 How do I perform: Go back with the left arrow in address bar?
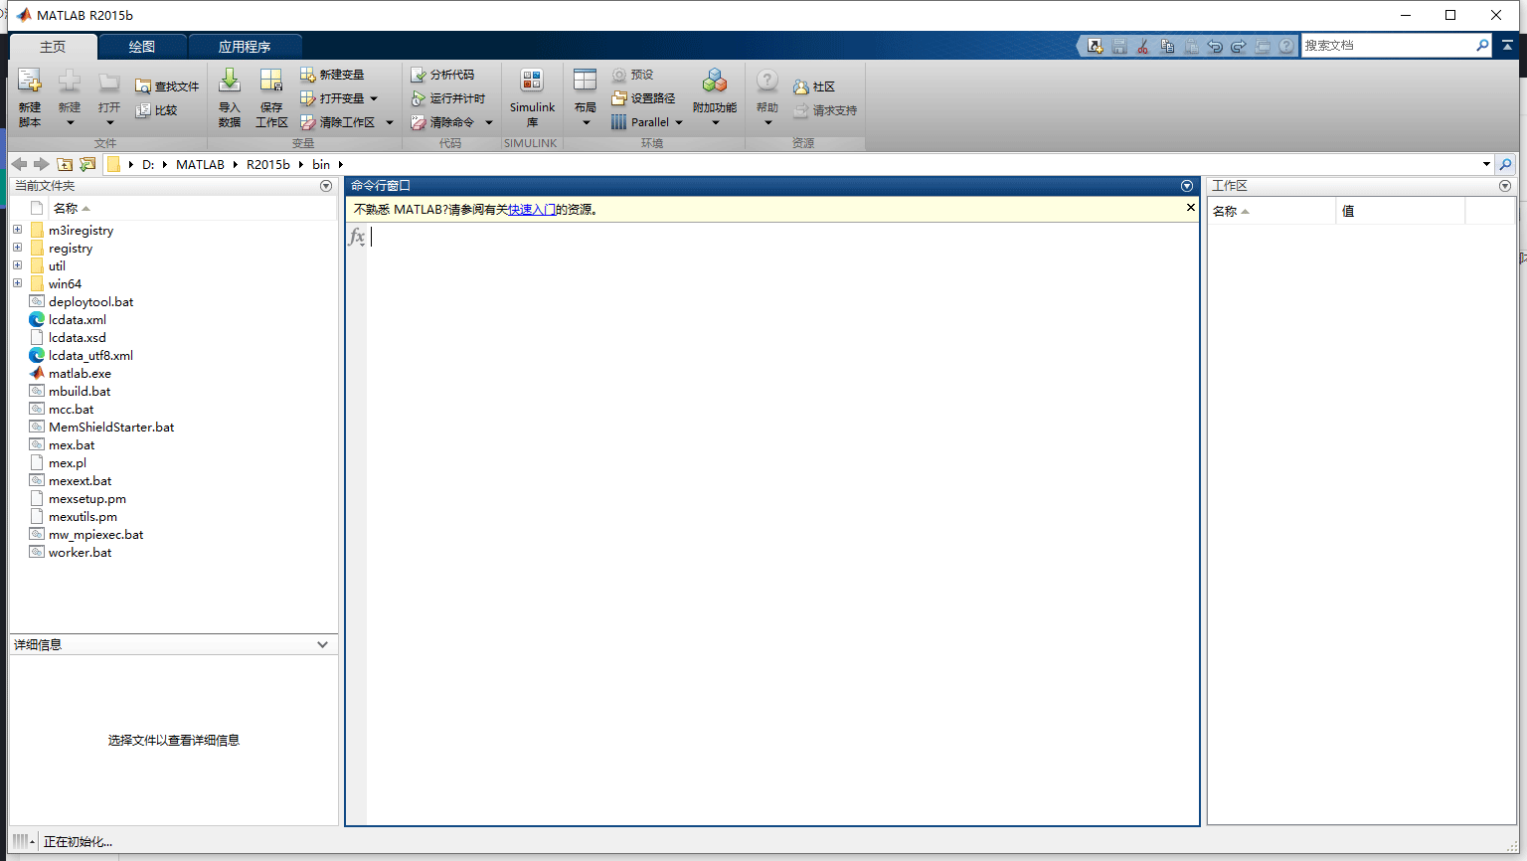coord(19,164)
